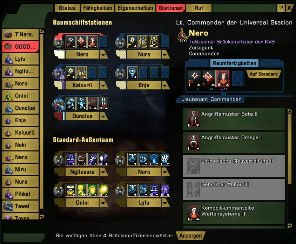The height and width of the screenshot is (244, 296).
Task: Click the Anzeigen button
Action: pos(190,236)
